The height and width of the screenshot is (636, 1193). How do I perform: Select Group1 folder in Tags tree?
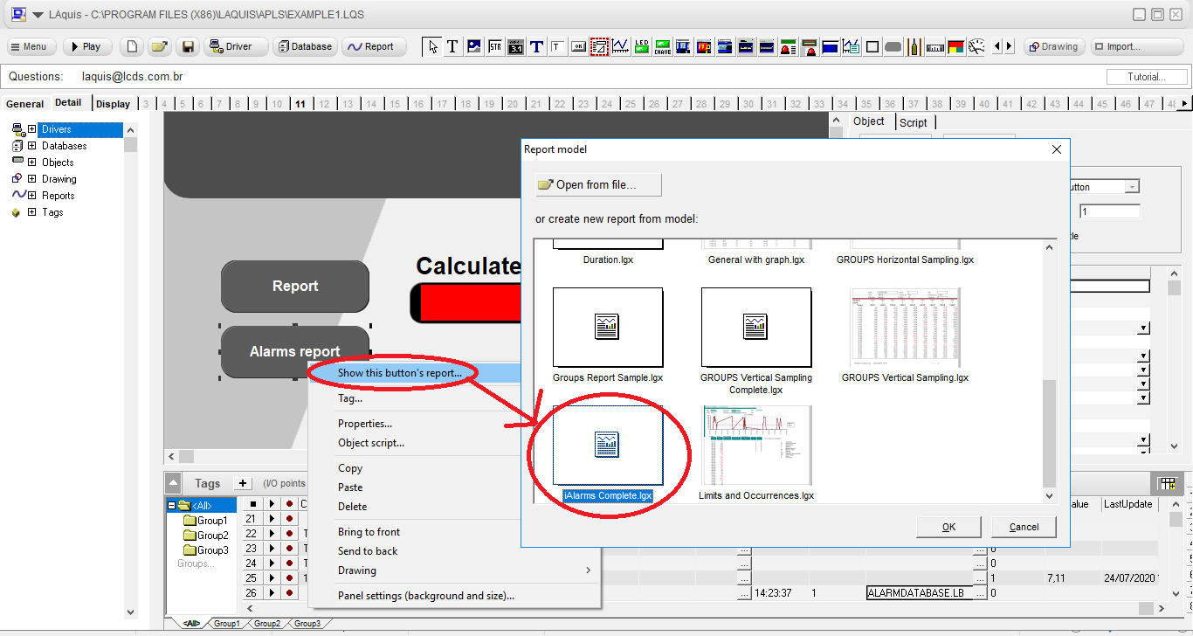pos(206,521)
